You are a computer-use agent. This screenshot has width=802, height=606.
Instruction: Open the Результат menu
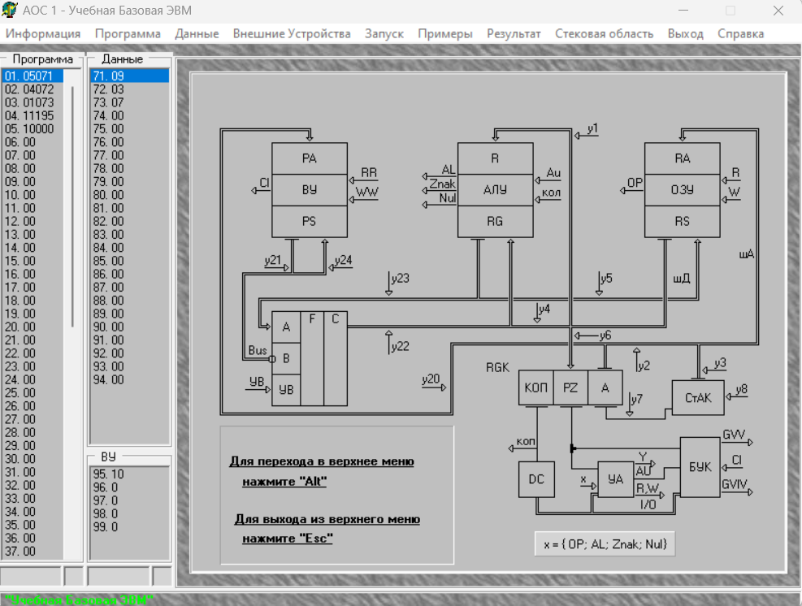pyautogui.click(x=514, y=34)
